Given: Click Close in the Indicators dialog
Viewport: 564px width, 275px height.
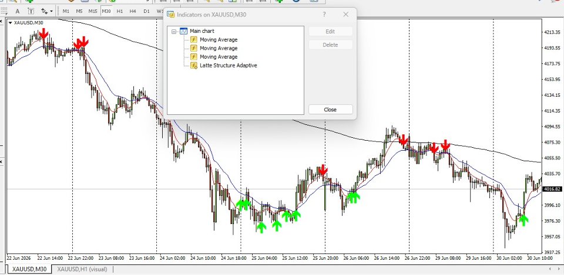Looking at the screenshot, I should coord(330,110).
